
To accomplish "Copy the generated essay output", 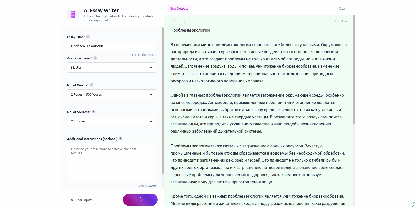I will click(x=175, y=21).
